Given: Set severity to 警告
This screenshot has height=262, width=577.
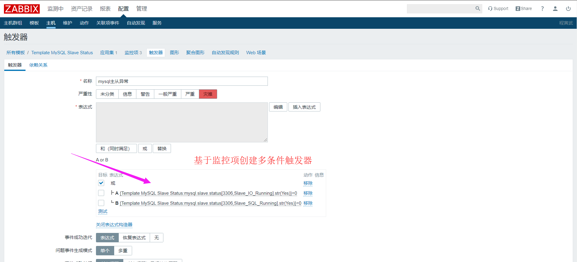Looking at the screenshot, I should [x=145, y=94].
